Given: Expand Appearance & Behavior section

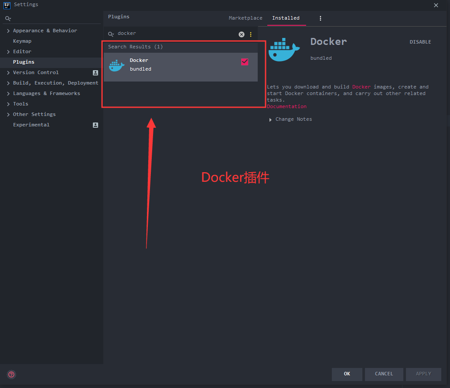Looking at the screenshot, I should [8, 31].
